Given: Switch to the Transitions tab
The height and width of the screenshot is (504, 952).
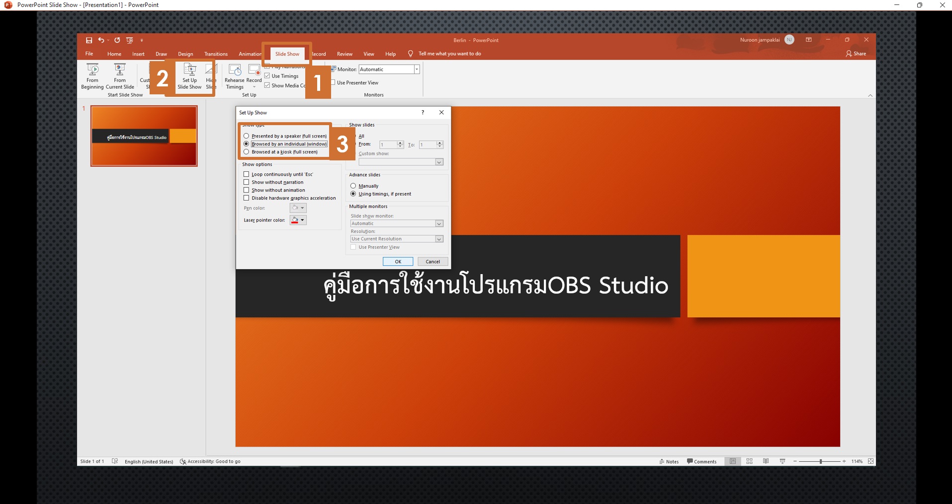Looking at the screenshot, I should pyautogui.click(x=216, y=54).
